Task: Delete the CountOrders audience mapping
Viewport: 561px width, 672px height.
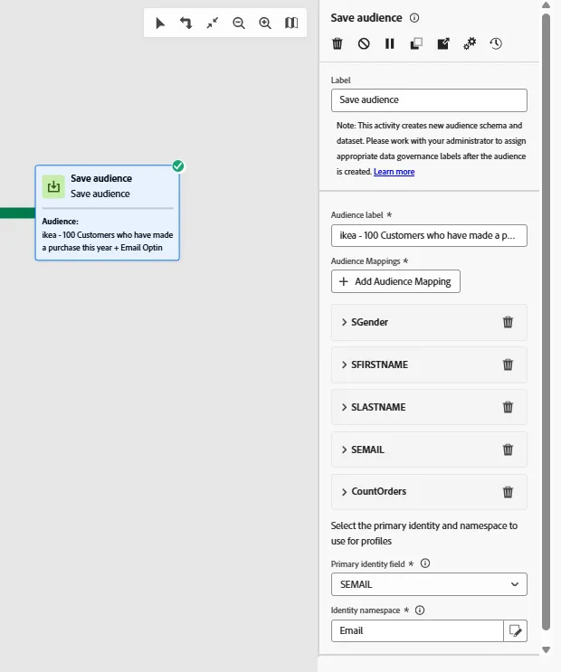Action: (x=508, y=492)
